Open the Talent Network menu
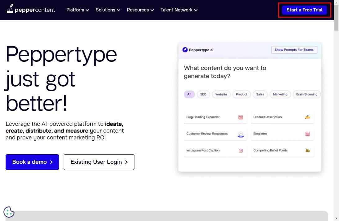Image resolution: width=339 pixels, height=221 pixels. point(179,10)
